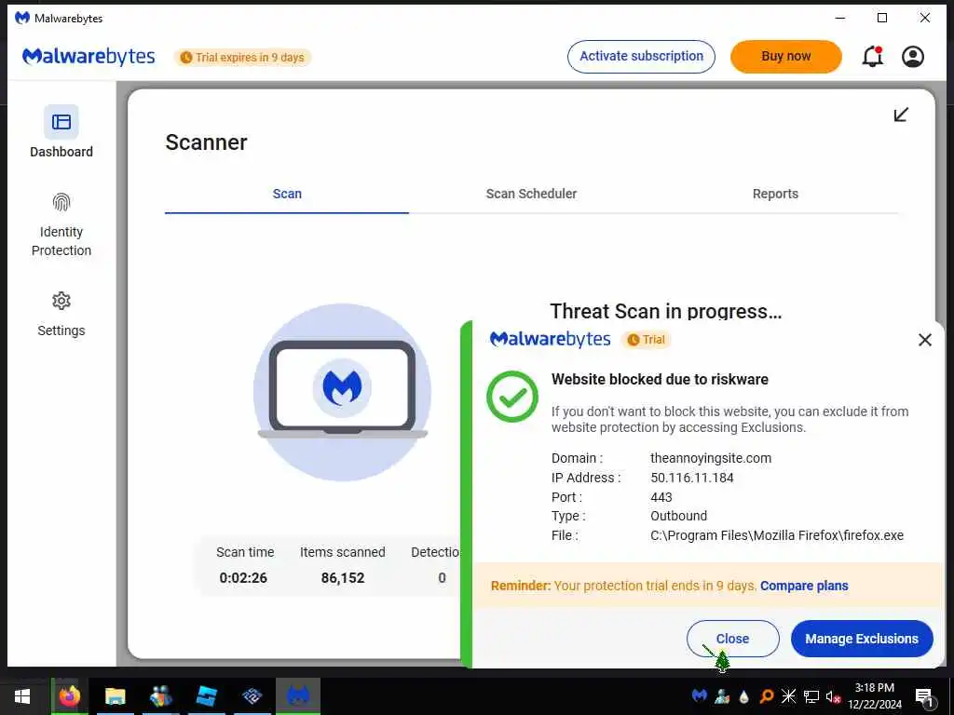
Task: Click the blue diamond taskbar app icon
Action: click(252, 696)
